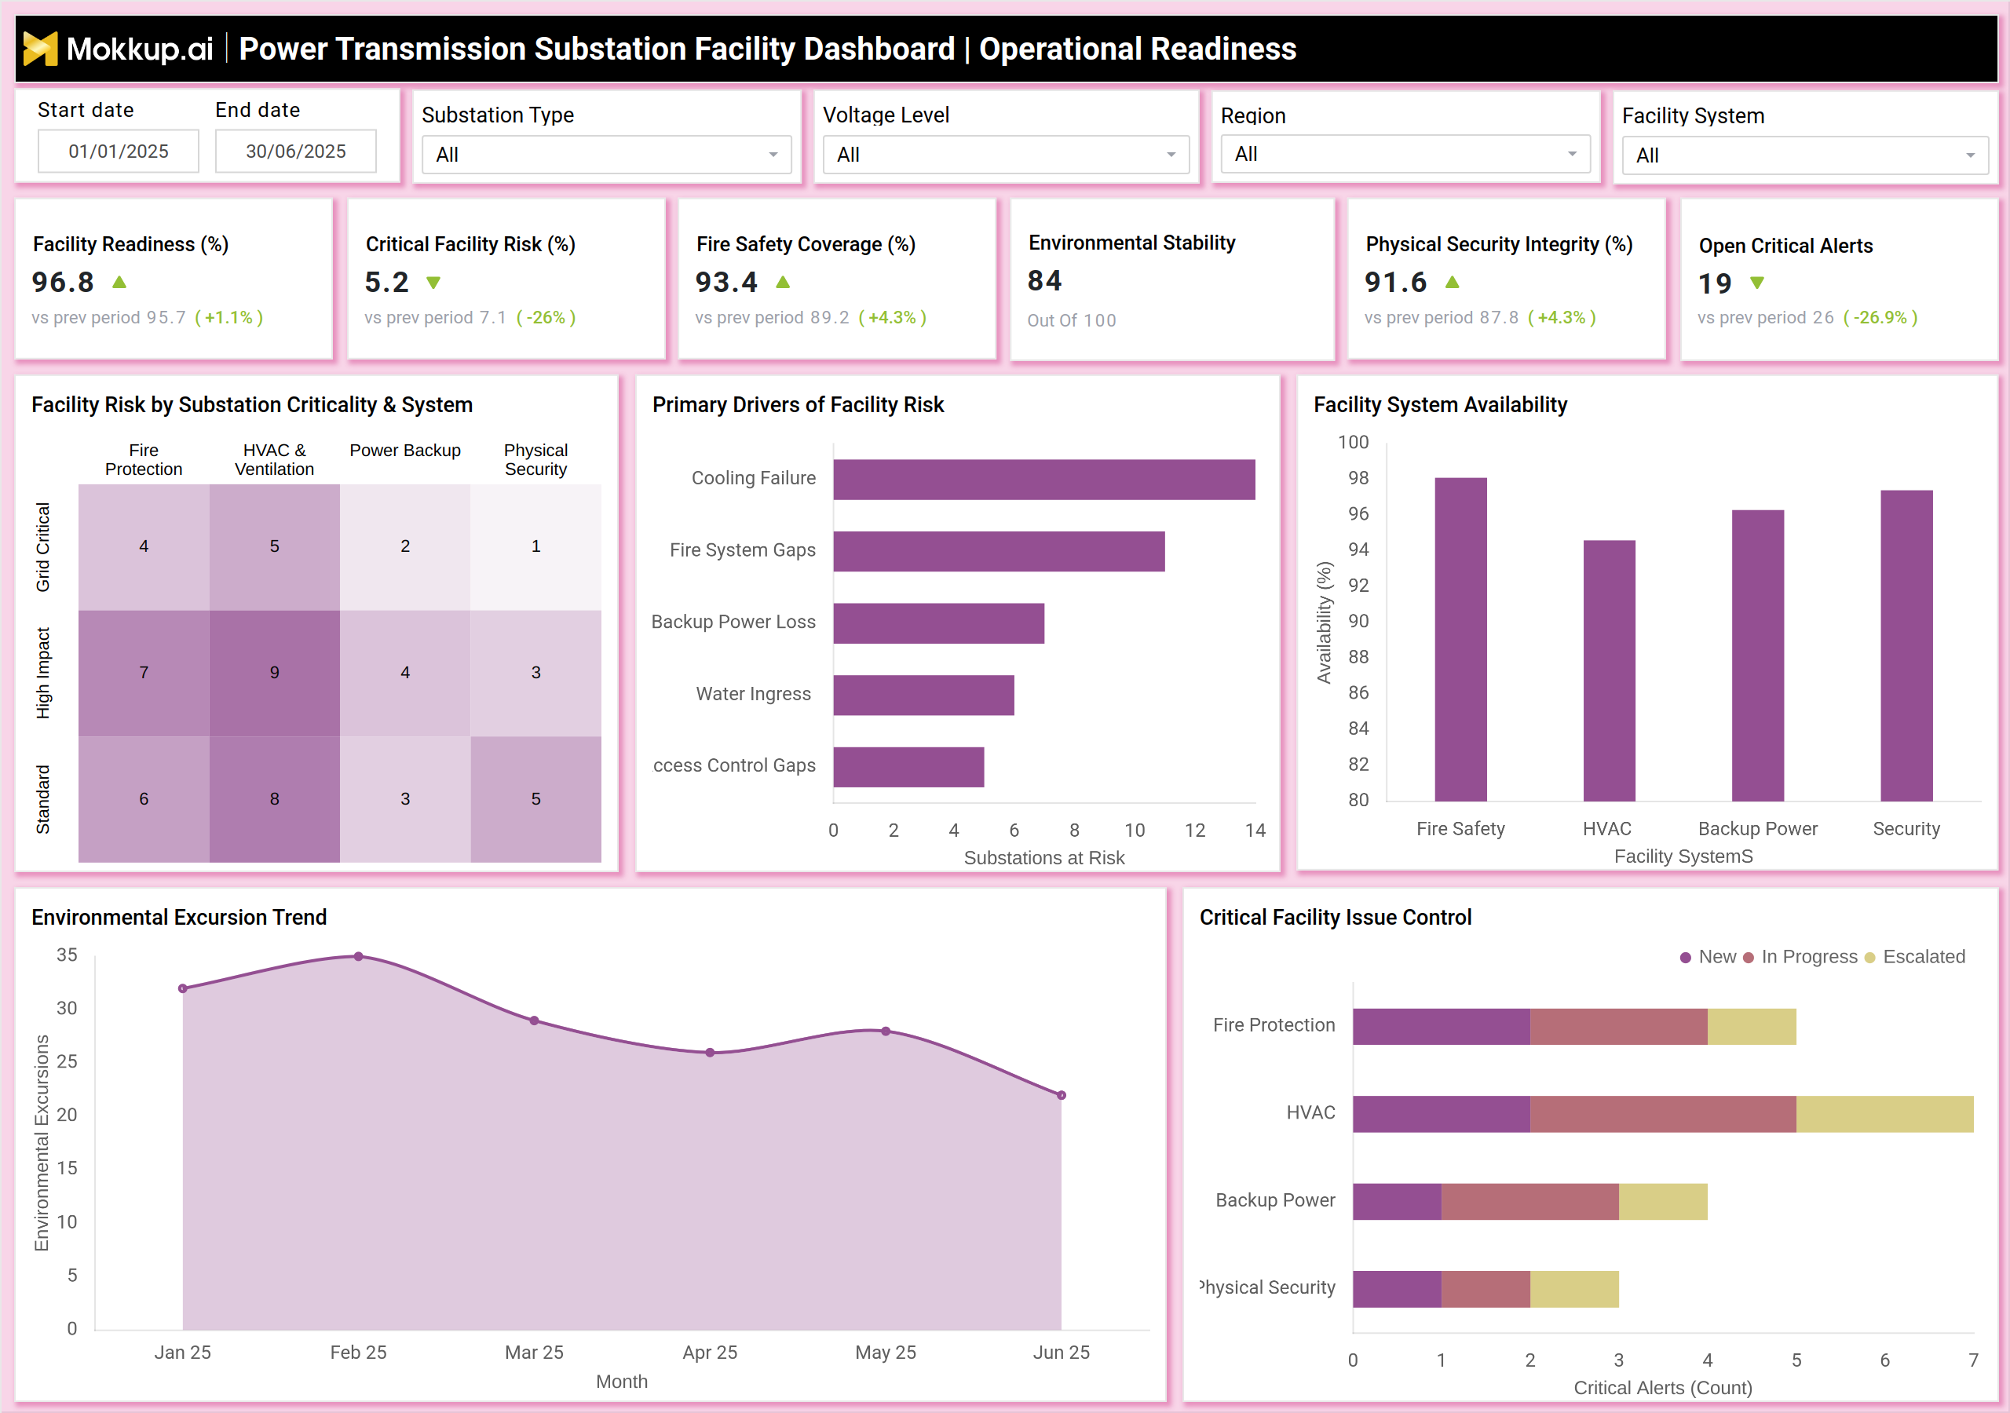This screenshot has height=1413, width=2010.
Task: Click the Grid Critical Physical Security cell
Action: pyautogui.click(x=535, y=547)
